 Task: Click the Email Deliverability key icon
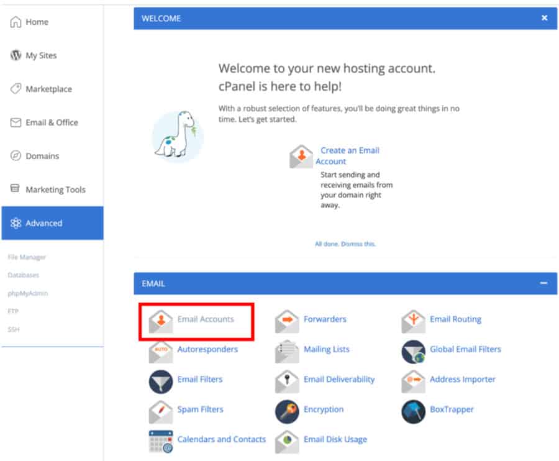point(287,382)
